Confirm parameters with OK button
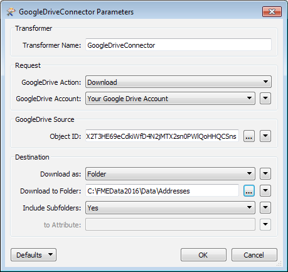The width and height of the screenshot is (288, 272). [203, 255]
